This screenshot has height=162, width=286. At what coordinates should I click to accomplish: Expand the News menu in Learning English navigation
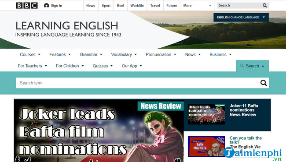[193, 55]
